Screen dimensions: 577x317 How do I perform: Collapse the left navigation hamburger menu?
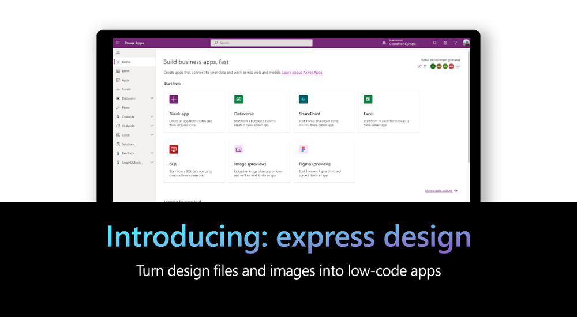click(118, 52)
